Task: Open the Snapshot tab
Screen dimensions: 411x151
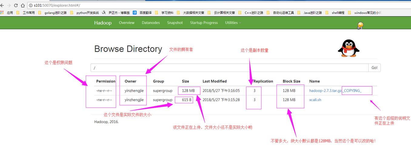Action: (175, 23)
